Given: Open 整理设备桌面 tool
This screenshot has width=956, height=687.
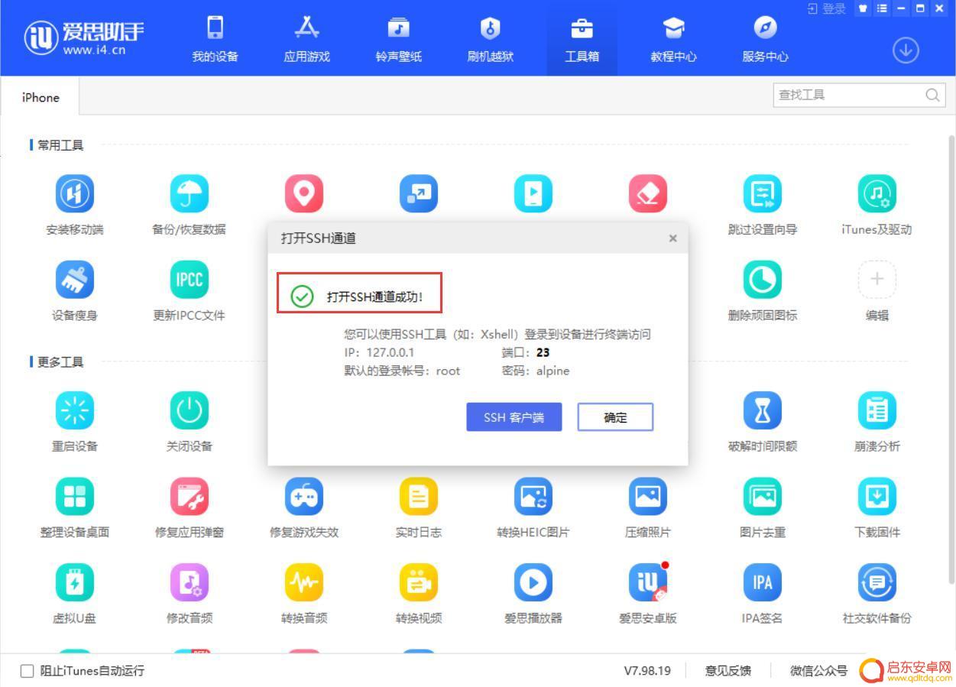Looking at the screenshot, I should (x=75, y=497).
